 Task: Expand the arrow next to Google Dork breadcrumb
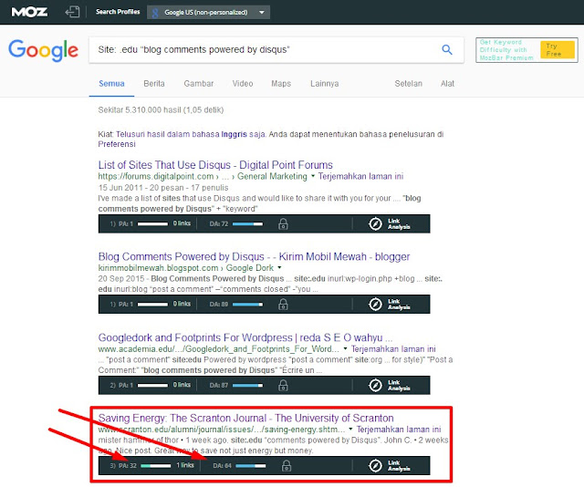click(x=279, y=268)
